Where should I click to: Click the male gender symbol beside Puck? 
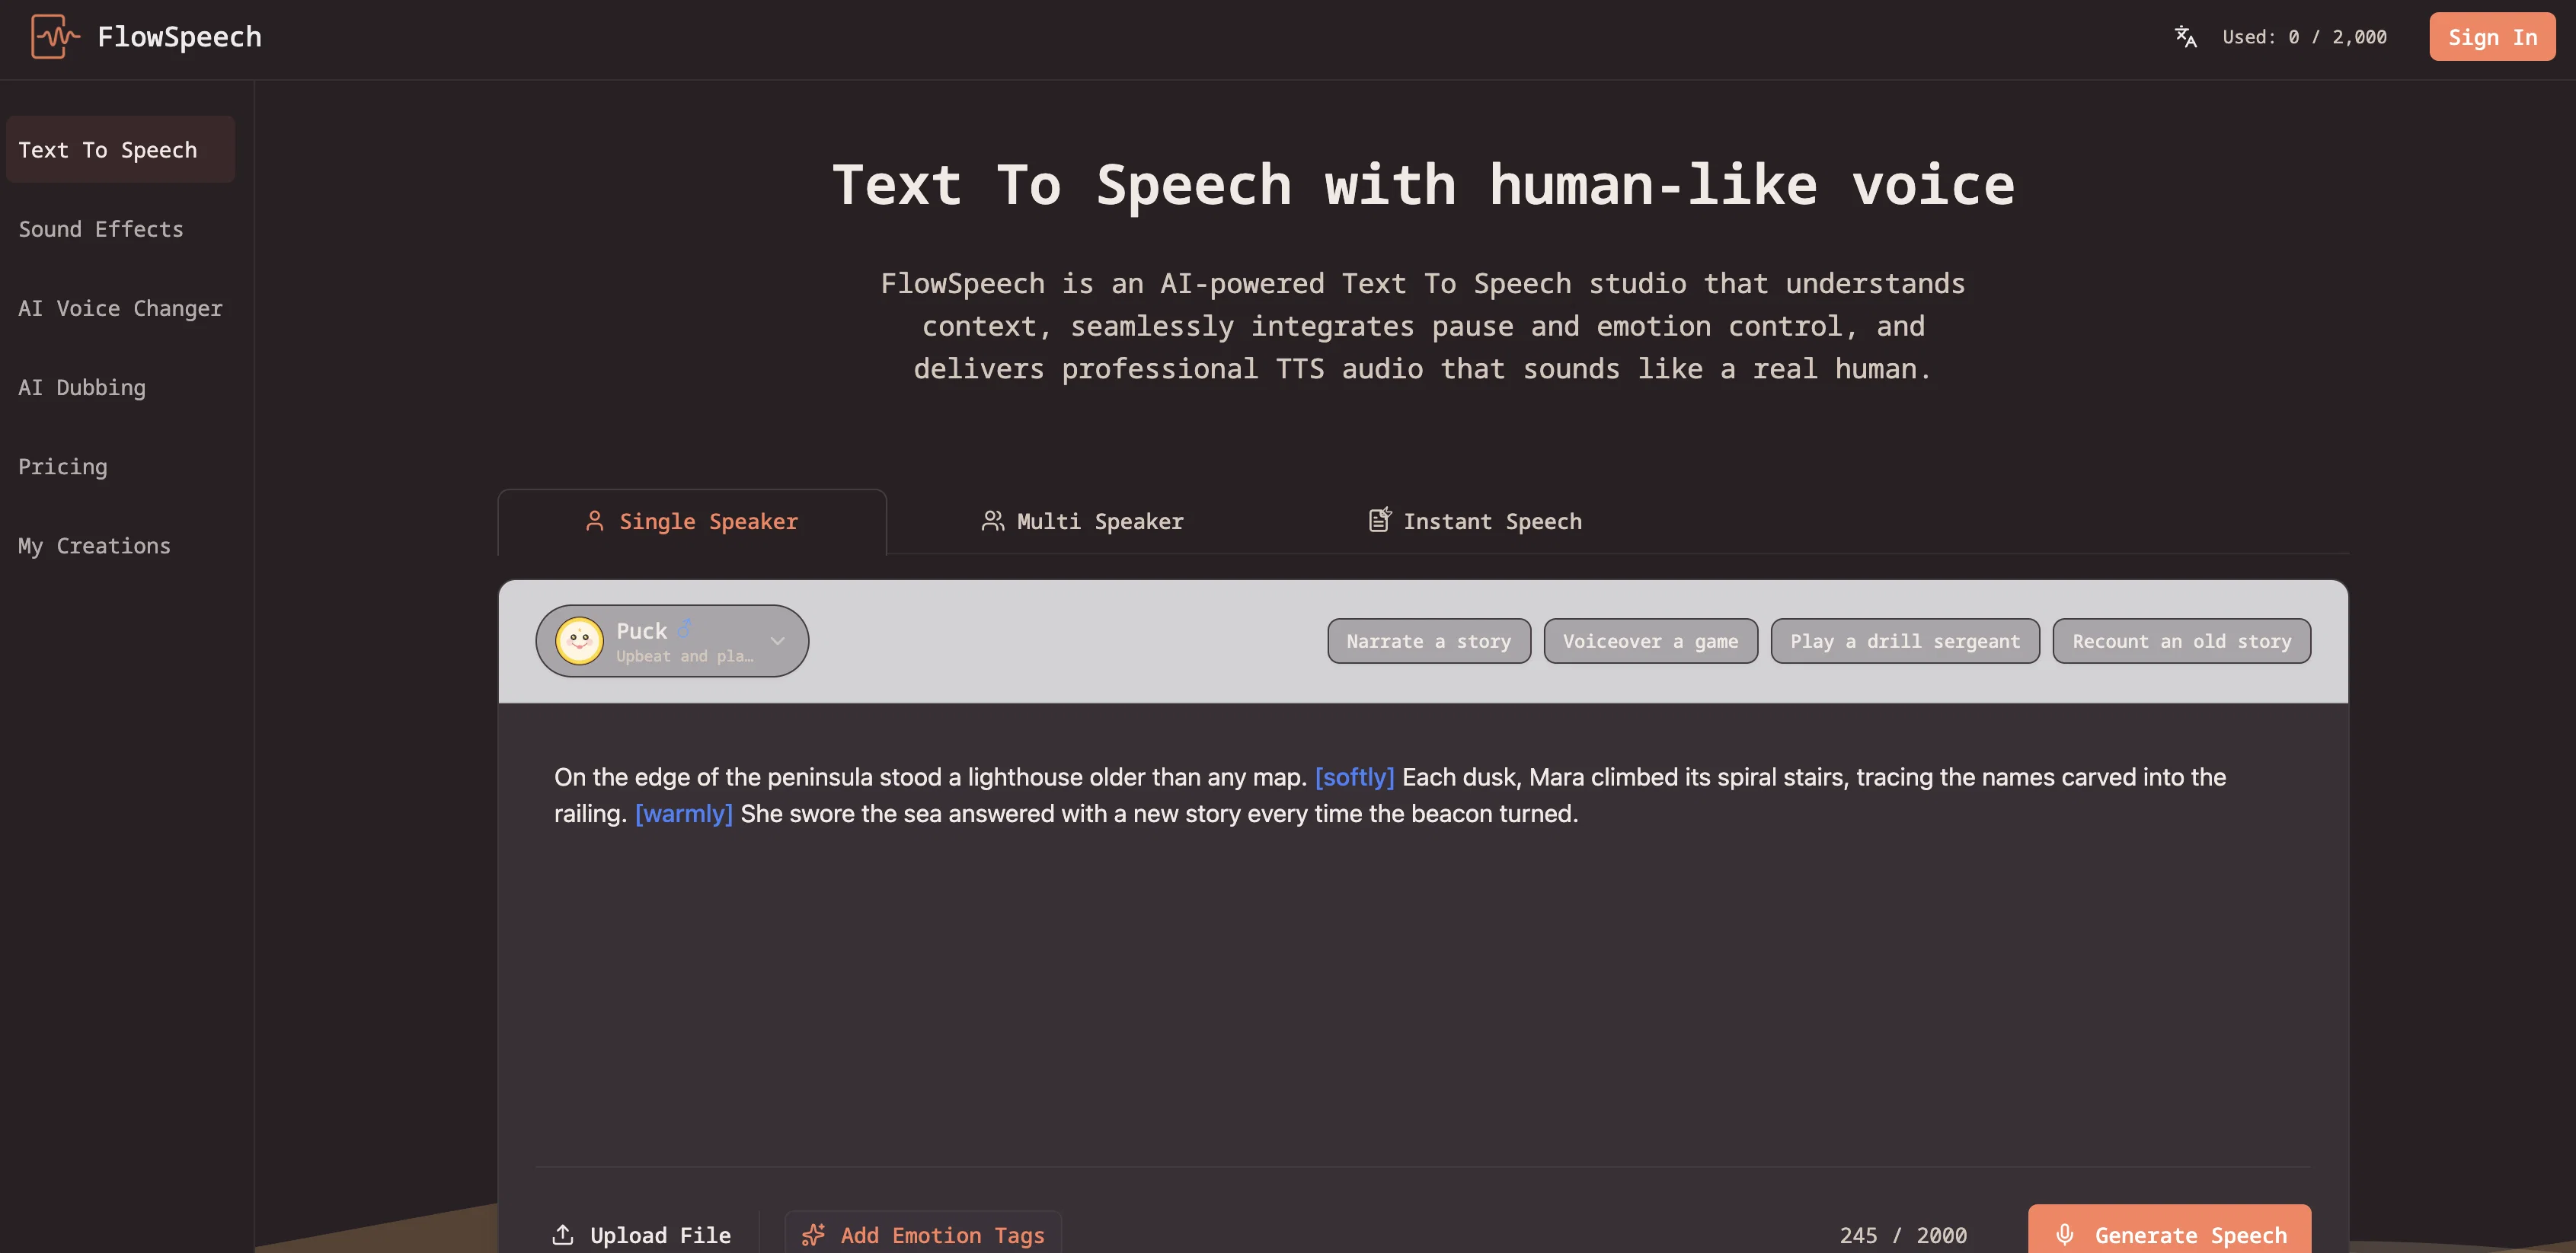click(685, 629)
